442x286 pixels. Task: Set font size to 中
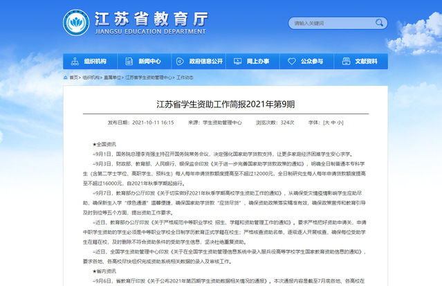click(333, 122)
